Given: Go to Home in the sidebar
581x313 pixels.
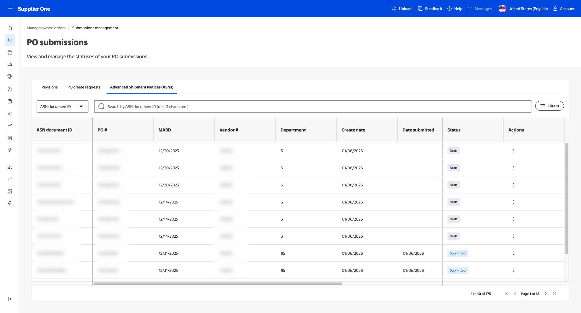Looking at the screenshot, I should [x=10, y=28].
